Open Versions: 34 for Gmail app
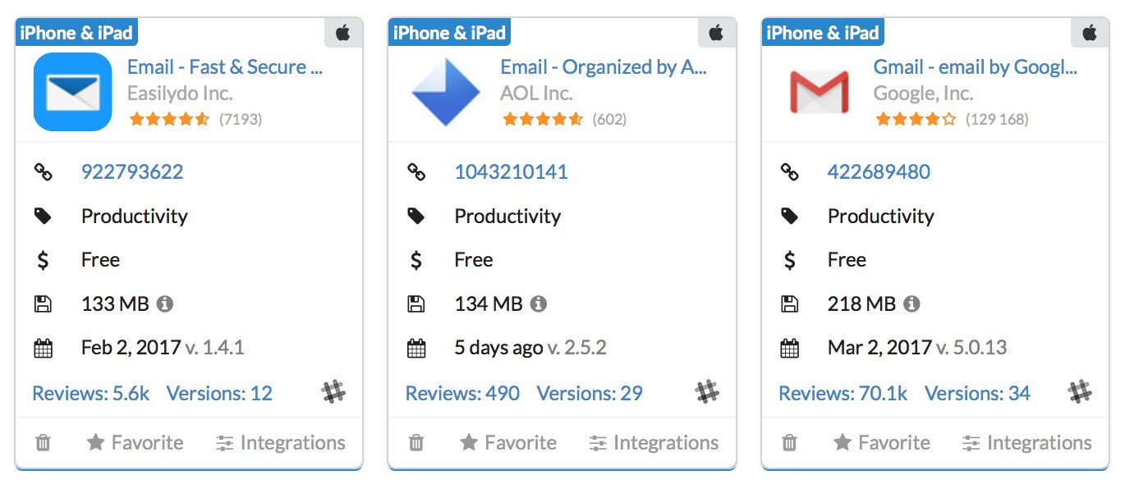This screenshot has height=484, width=1125. pos(977,394)
